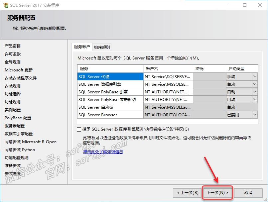
Task: Click 安装进度 step in sidebar
Action: (13, 174)
